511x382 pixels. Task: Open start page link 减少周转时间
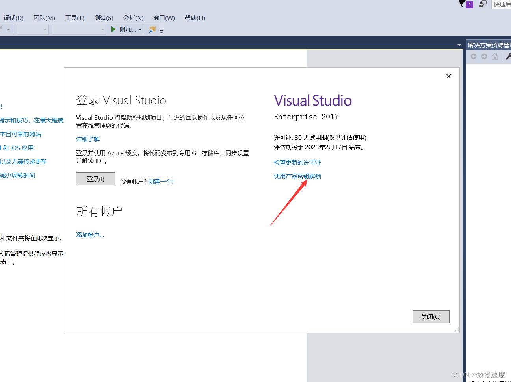pos(18,175)
